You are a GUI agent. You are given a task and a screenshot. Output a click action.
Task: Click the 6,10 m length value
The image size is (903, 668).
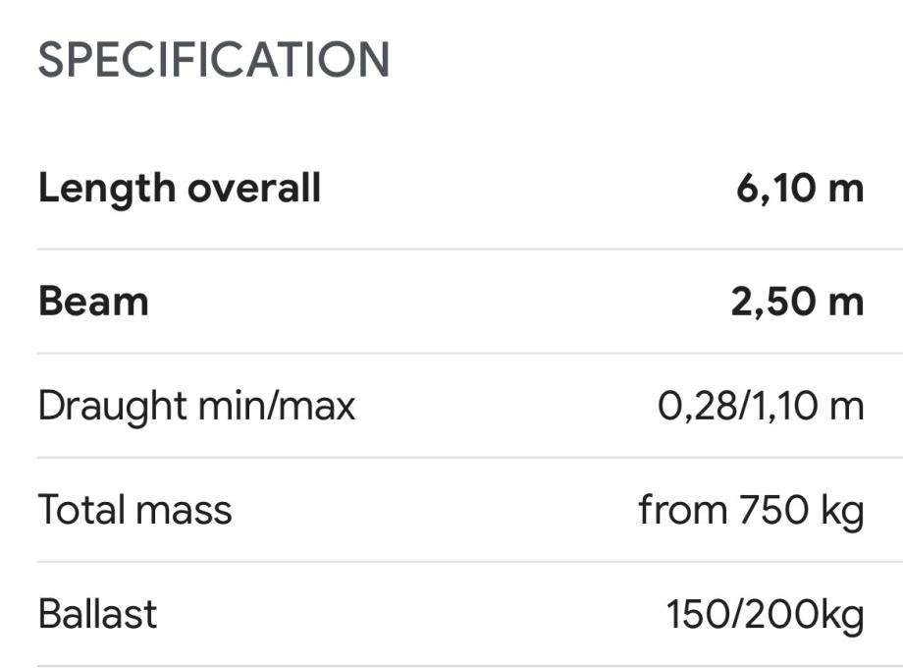coord(799,188)
